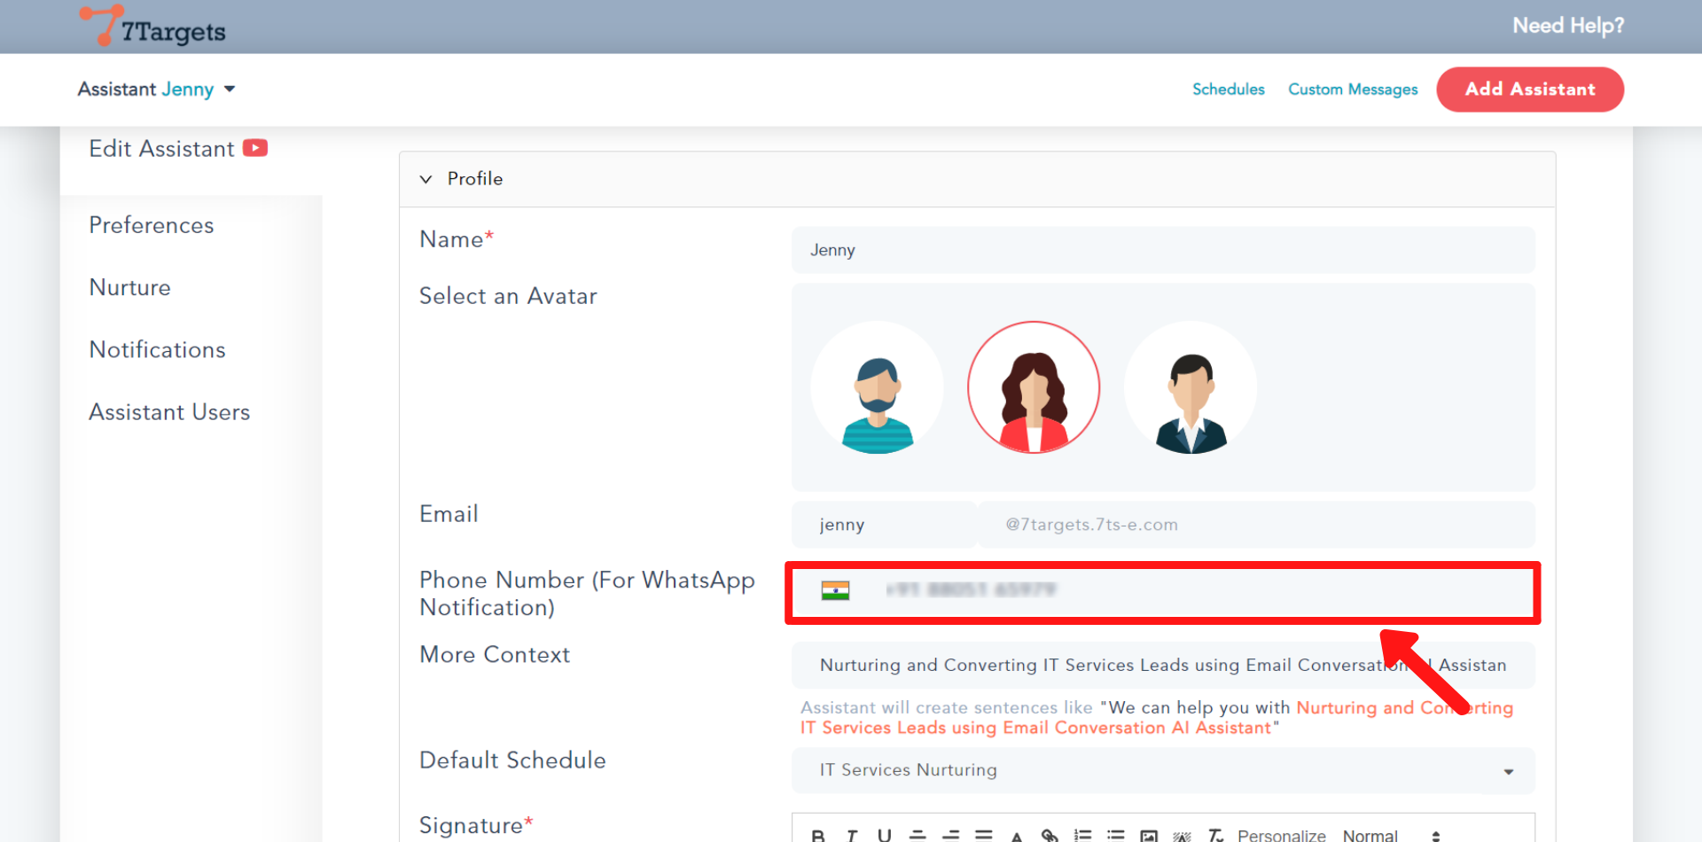The image size is (1702, 842).
Task: Click the @7targets.7ts-e.com domain field
Action: (x=1256, y=525)
